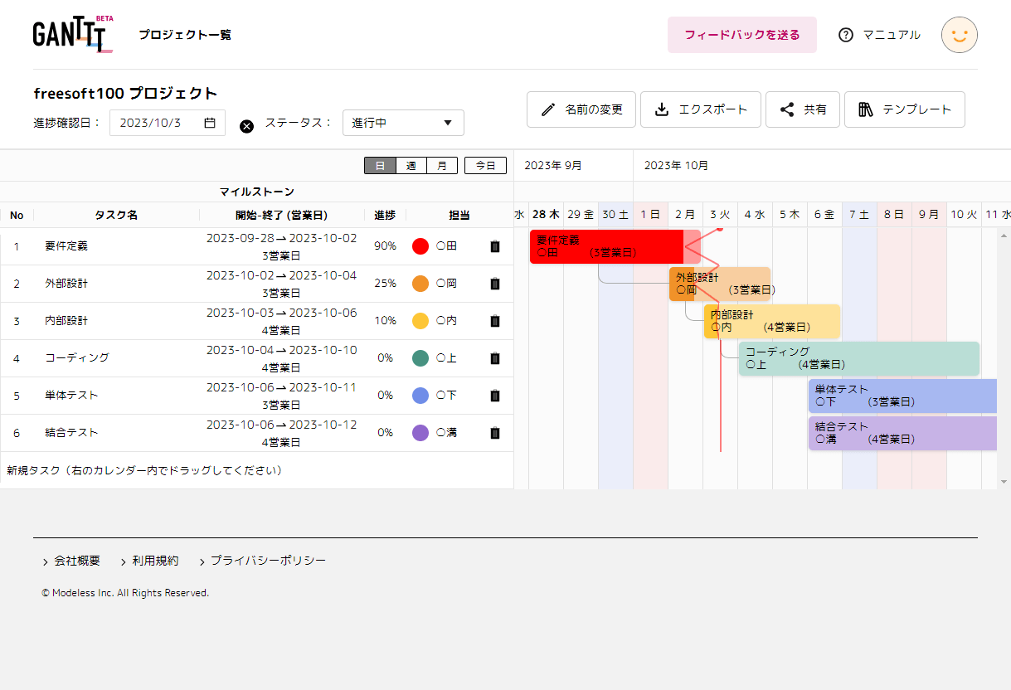Open the user avatar smiley icon

click(959, 35)
